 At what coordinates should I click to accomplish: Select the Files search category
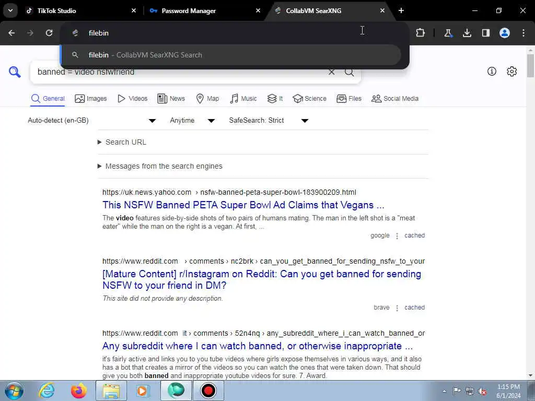(x=348, y=99)
